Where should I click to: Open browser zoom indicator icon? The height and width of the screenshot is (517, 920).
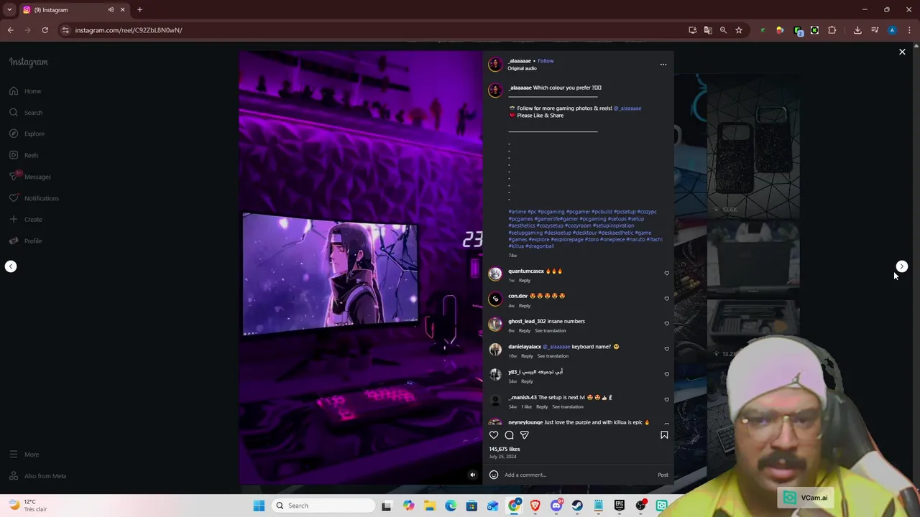coord(723,30)
